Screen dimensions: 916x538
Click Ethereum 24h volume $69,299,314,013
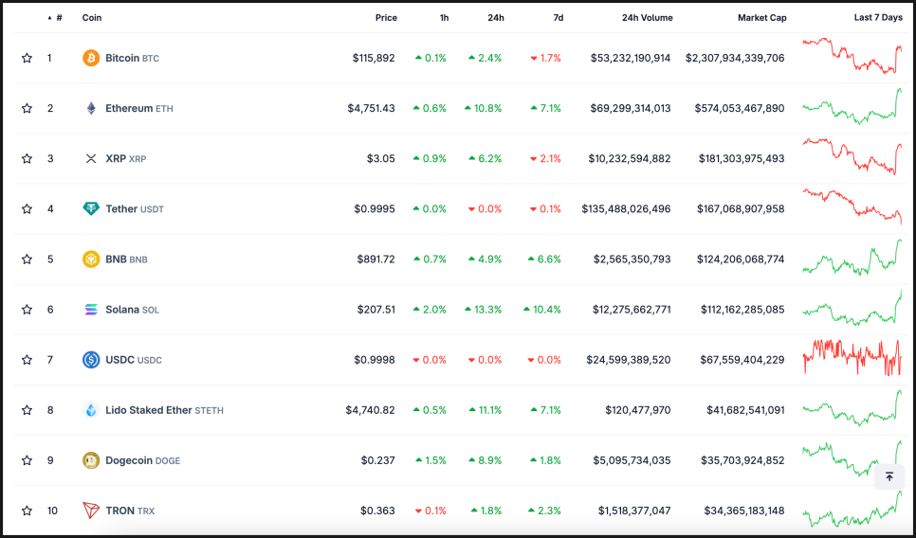click(631, 108)
